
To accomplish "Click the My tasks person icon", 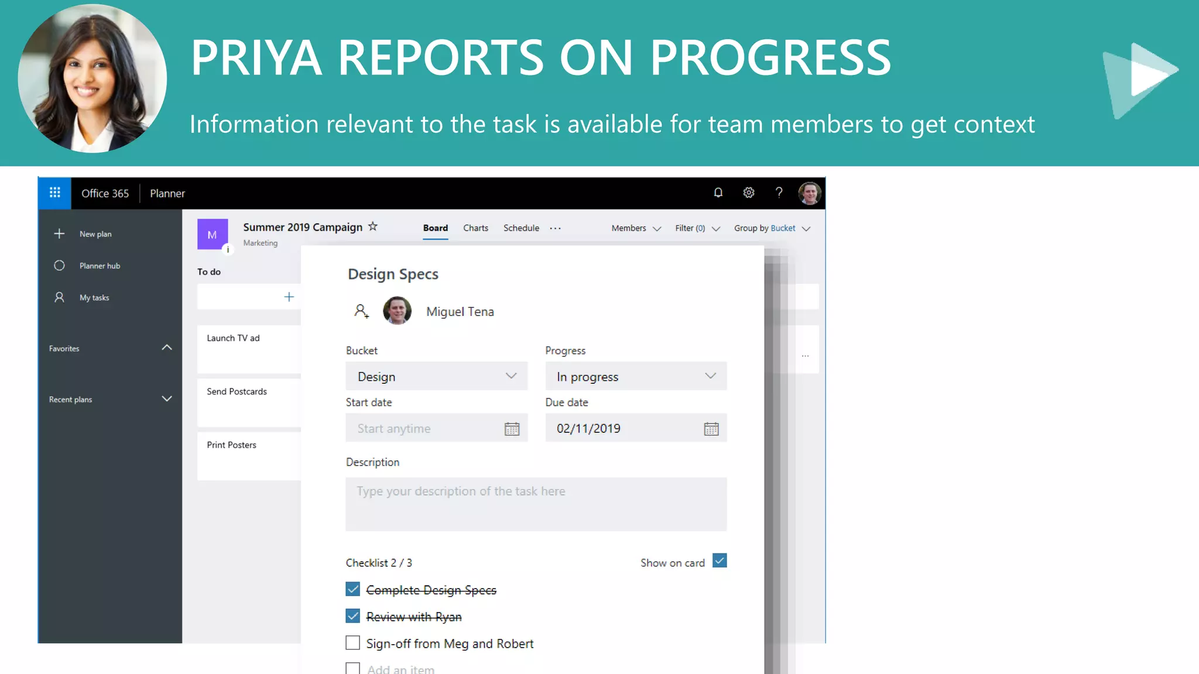I will [59, 297].
